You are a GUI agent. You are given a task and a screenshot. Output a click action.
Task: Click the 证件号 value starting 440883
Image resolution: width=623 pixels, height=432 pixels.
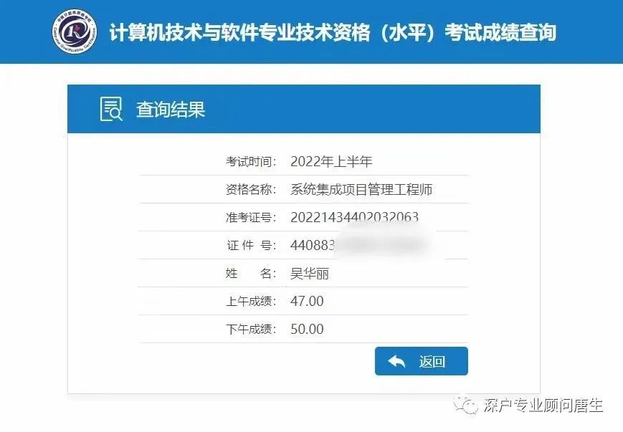(313, 245)
